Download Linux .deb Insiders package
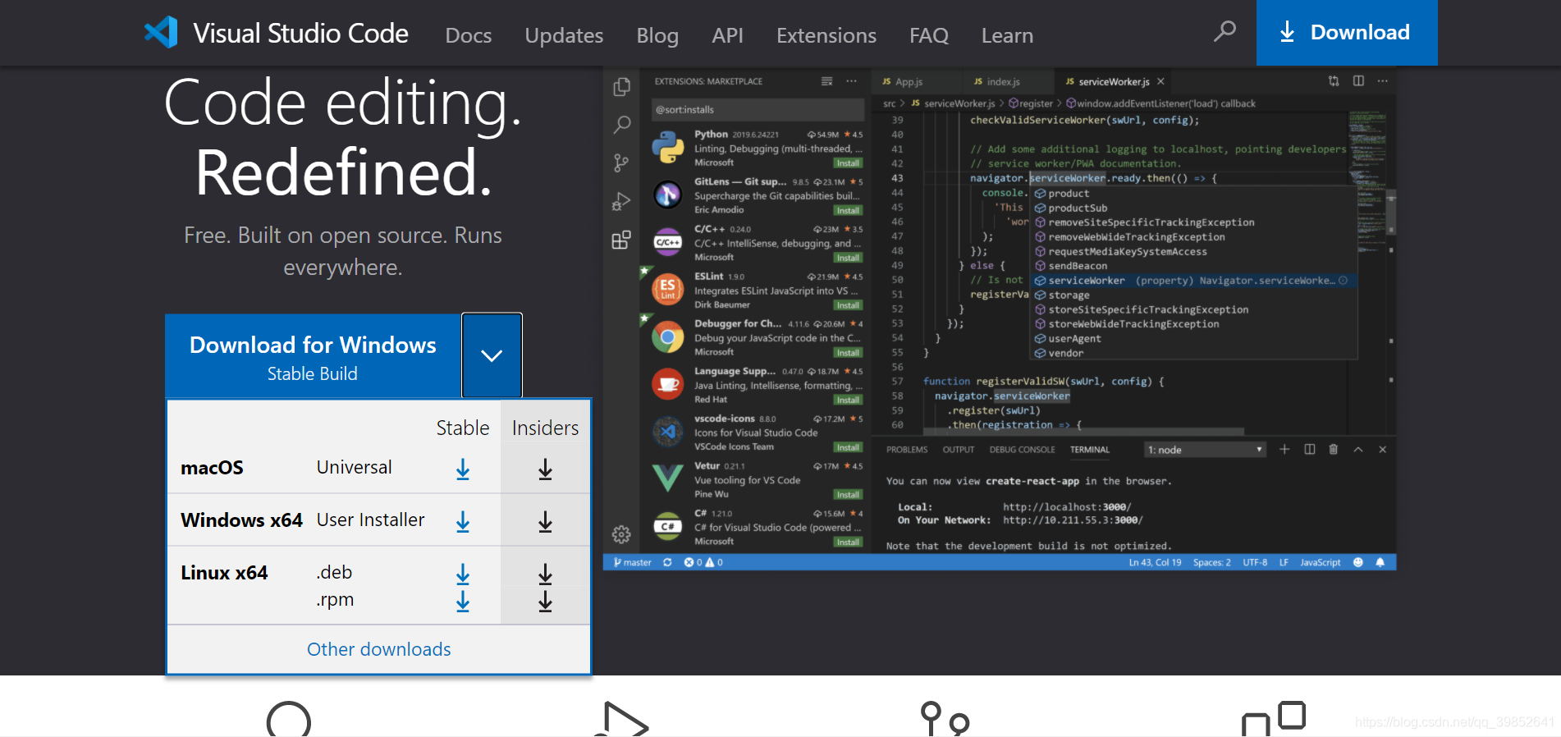1561x737 pixels. (x=545, y=574)
